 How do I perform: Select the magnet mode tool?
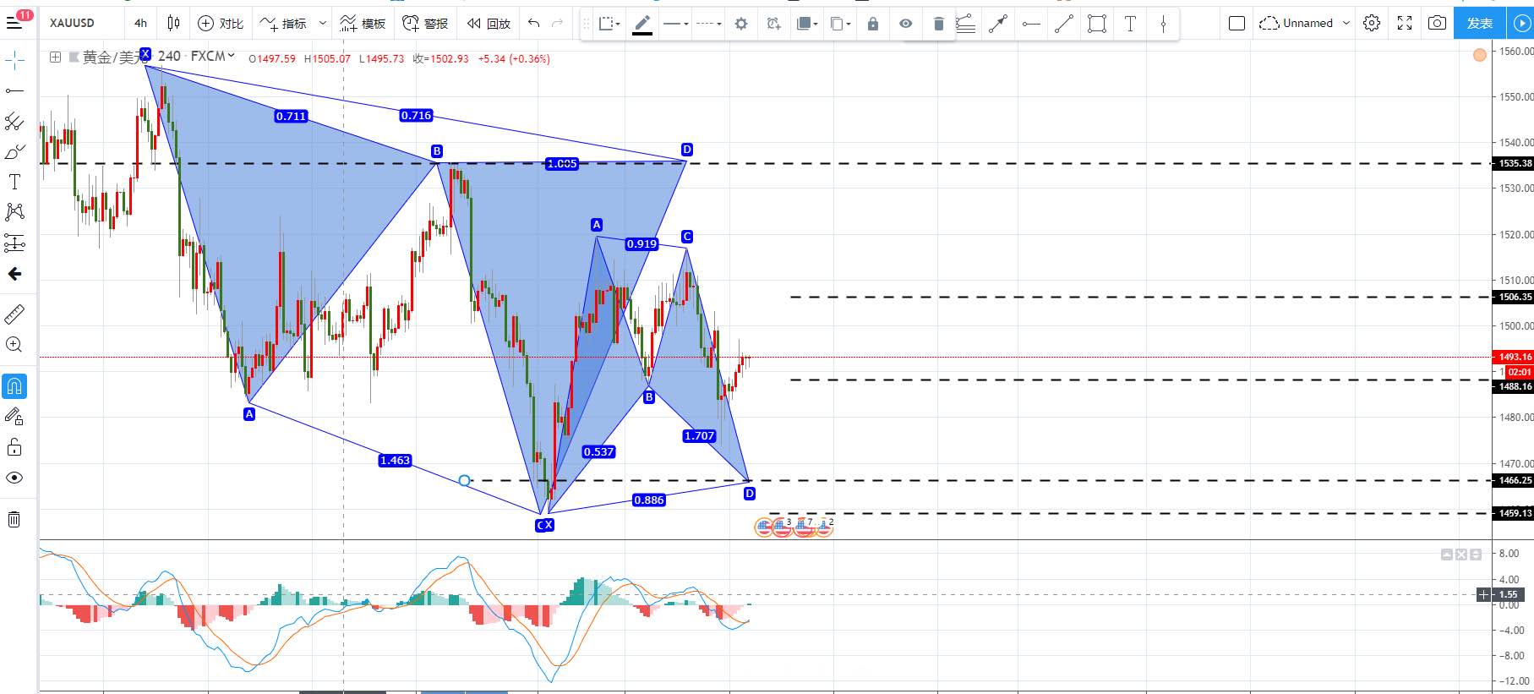(x=14, y=386)
